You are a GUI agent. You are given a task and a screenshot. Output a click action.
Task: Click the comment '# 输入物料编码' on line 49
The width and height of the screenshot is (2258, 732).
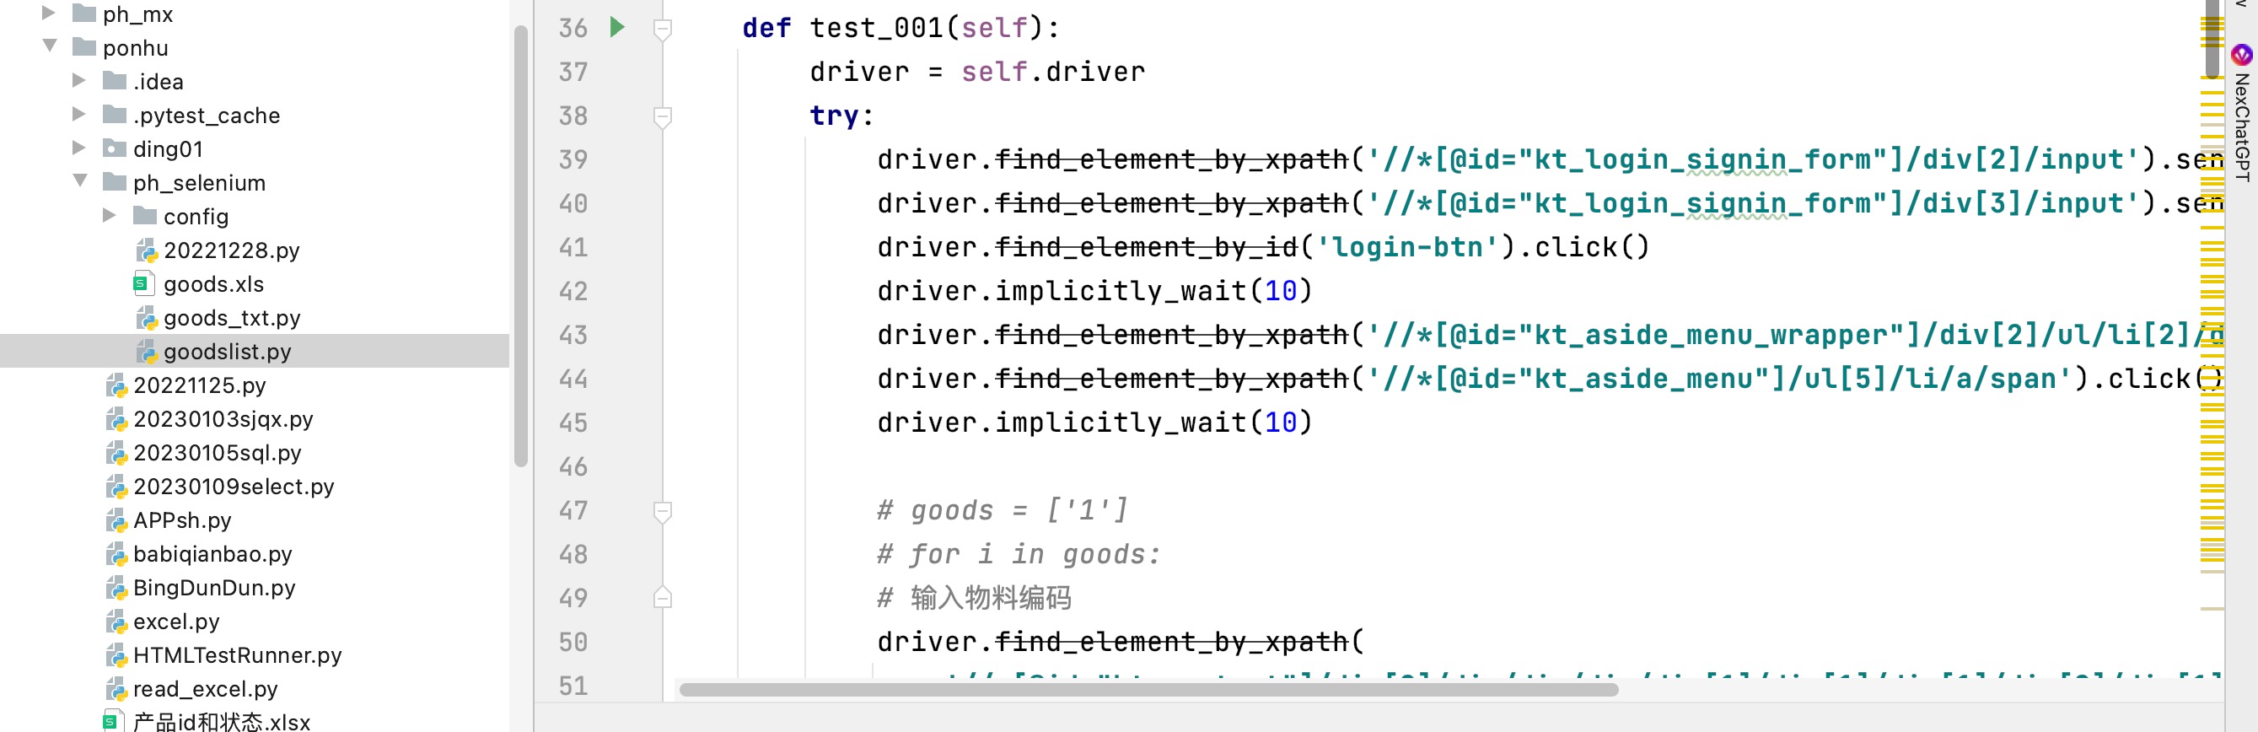point(974,597)
